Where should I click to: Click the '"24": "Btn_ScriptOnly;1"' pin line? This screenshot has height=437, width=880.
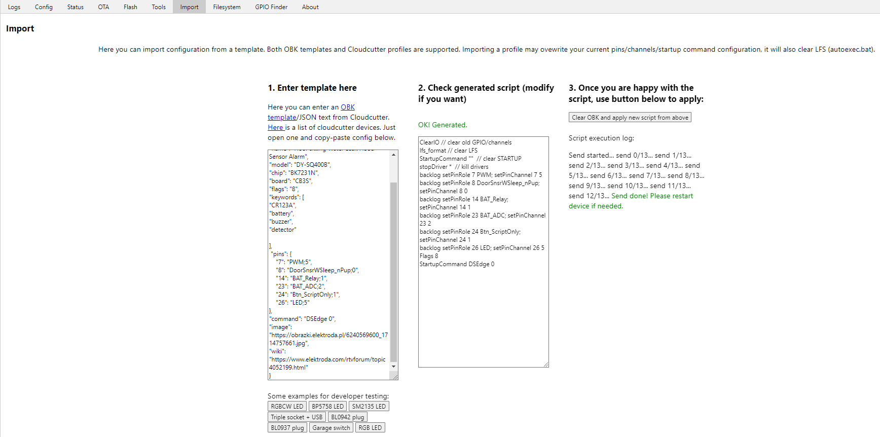(x=308, y=295)
